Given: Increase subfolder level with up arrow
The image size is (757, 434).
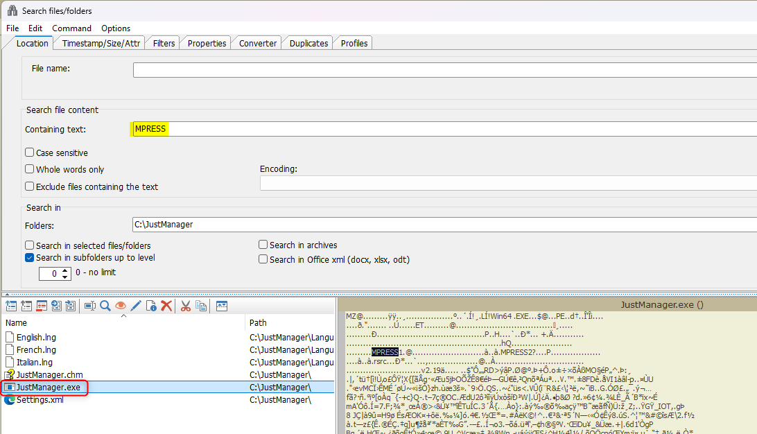Looking at the screenshot, I should 65,271.
